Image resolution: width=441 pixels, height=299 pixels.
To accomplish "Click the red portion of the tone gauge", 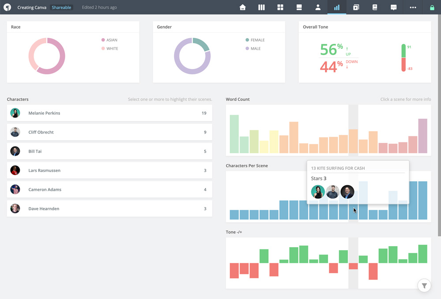I will (x=404, y=65).
